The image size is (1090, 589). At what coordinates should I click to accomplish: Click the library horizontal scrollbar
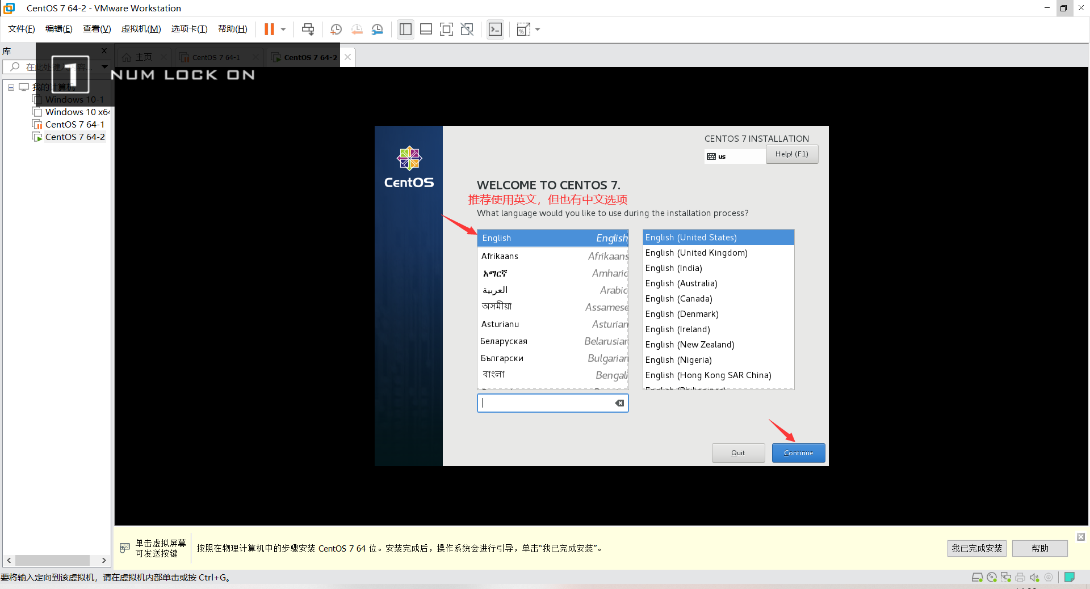(x=52, y=560)
